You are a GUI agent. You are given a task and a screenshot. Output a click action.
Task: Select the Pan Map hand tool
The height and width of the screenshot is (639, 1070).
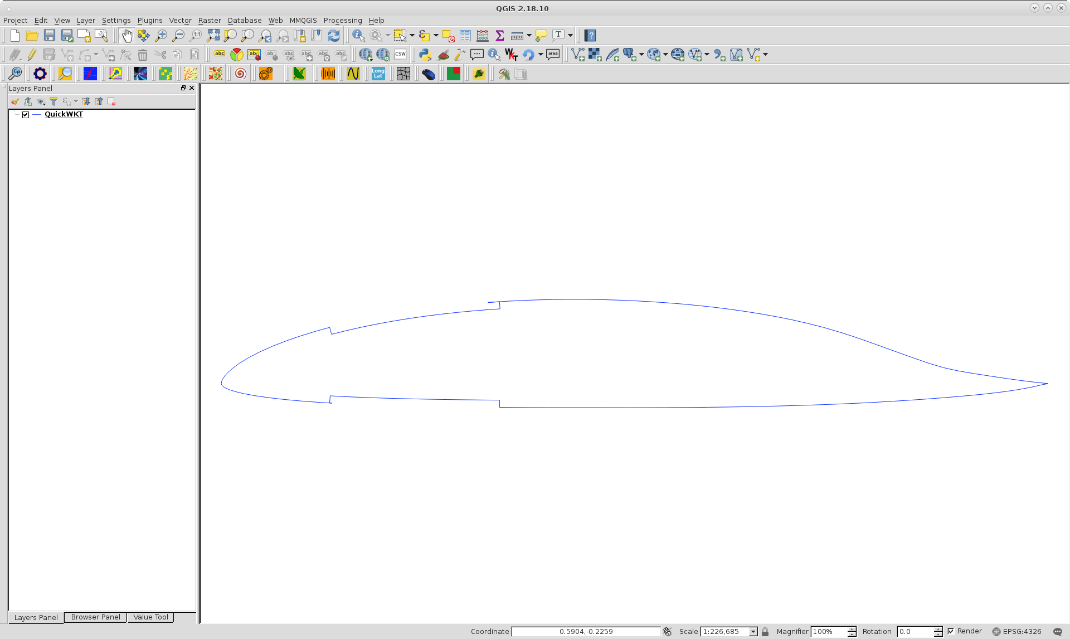(x=127, y=36)
